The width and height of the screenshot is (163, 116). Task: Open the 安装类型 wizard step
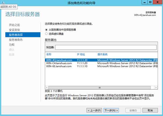(x=14, y=30)
